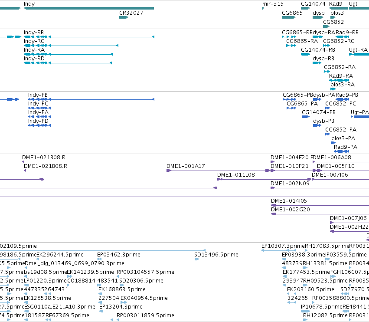Select the CG6852-PA protein label
Viewport: 369px width, 322px height.
tap(341, 130)
